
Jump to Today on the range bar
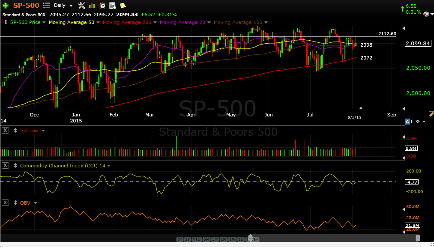tap(253, 239)
